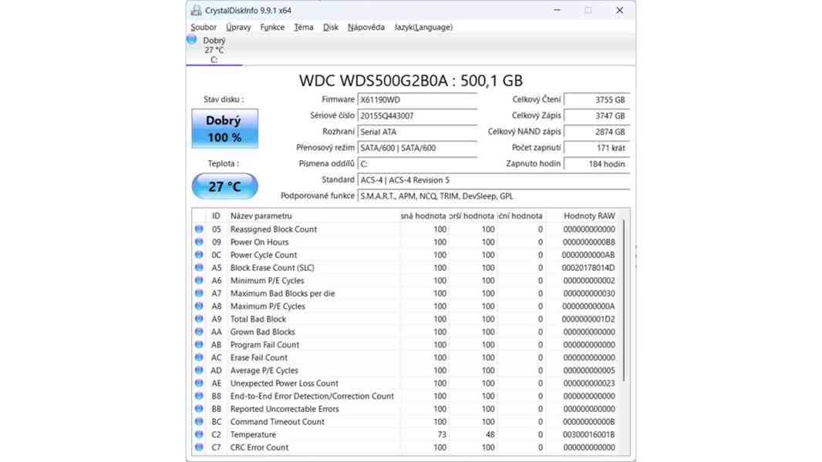Click status icon for Grown Bad Blocks
The image size is (822, 462).
[199, 332]
